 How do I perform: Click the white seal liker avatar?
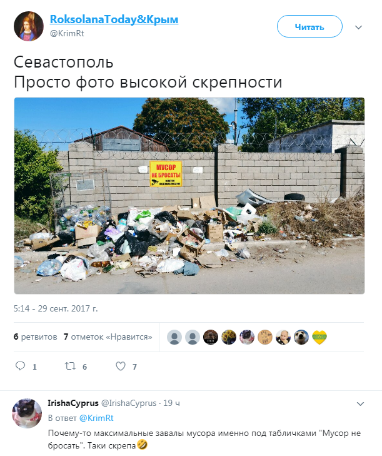point(301,337)
